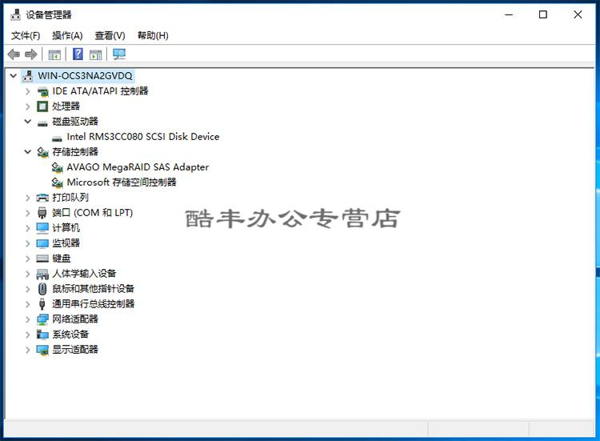Select the 磁盘驱动器 label

coord(75,122)
